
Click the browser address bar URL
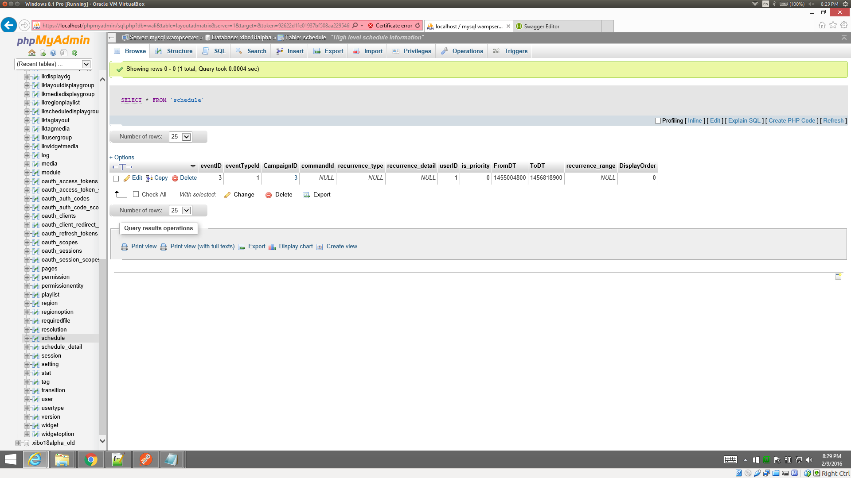point(195,26)
